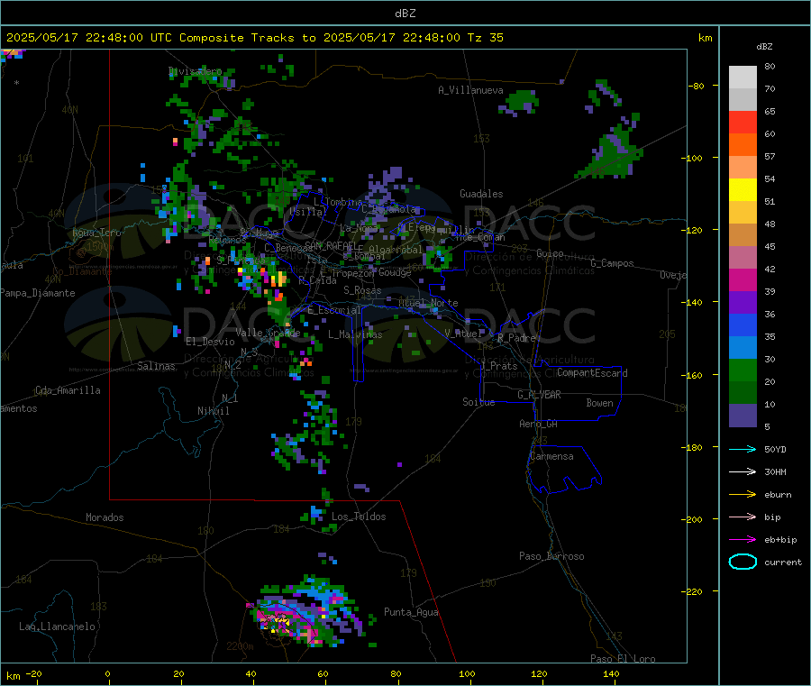This screenshot has height=686, width=811.
Task: Click the Atuel_Norte map label
Action: point(428,302)
